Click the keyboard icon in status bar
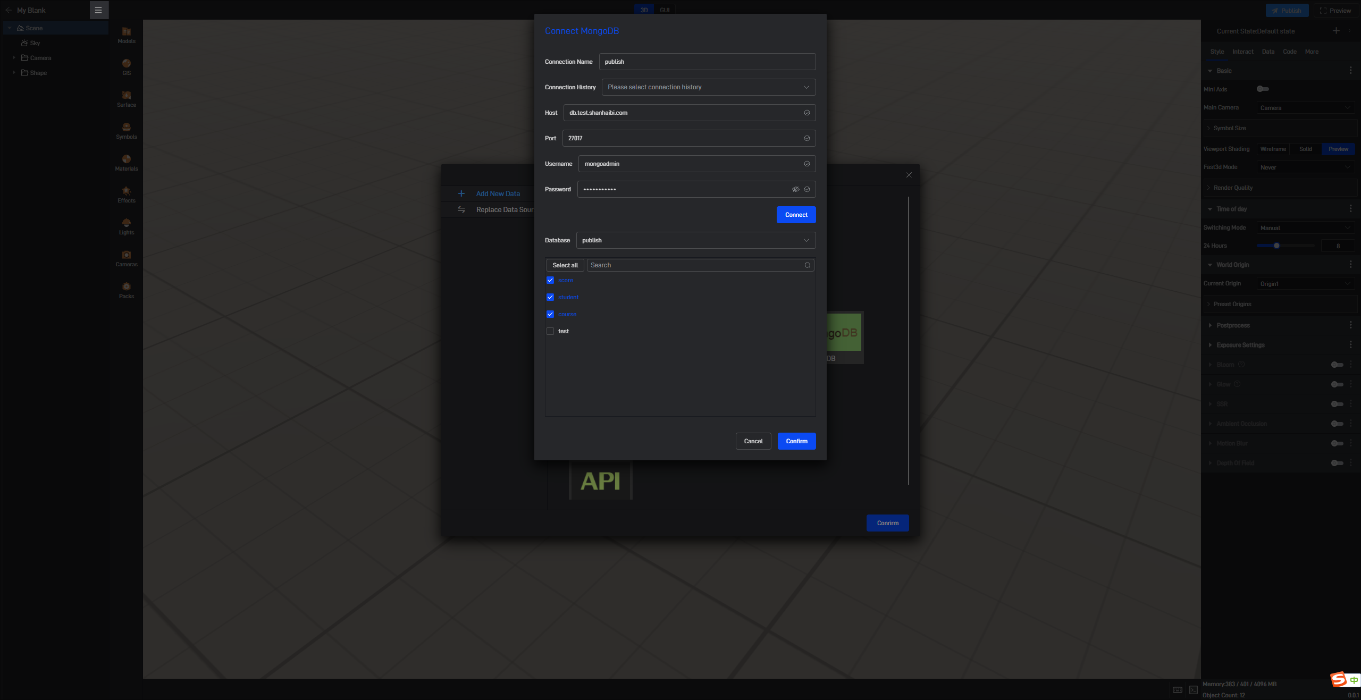This screenshot has width=1361, height=700. [1178, 690]
